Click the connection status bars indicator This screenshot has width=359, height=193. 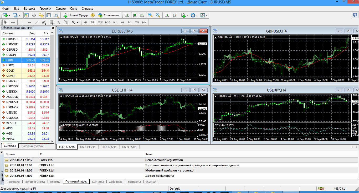point(321,189)
